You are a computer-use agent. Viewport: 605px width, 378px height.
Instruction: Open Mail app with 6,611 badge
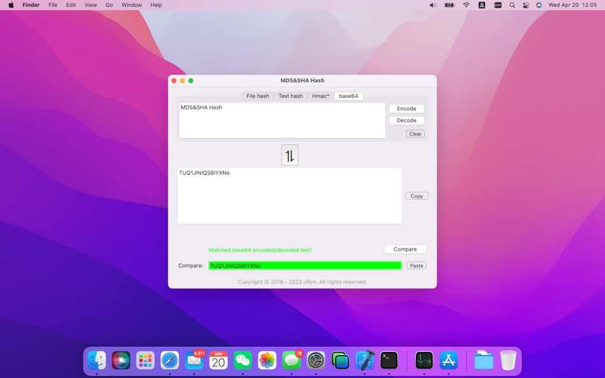pos(194,361)
